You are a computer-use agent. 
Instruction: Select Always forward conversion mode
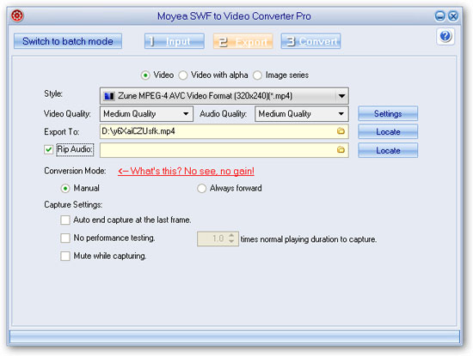point(201,189)
